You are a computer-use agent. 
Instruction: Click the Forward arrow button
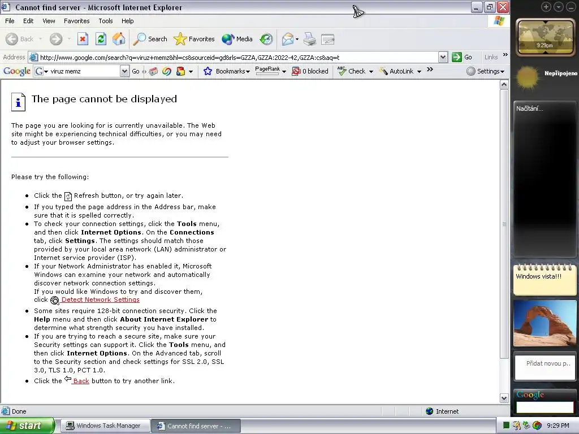tap(56, 39)
